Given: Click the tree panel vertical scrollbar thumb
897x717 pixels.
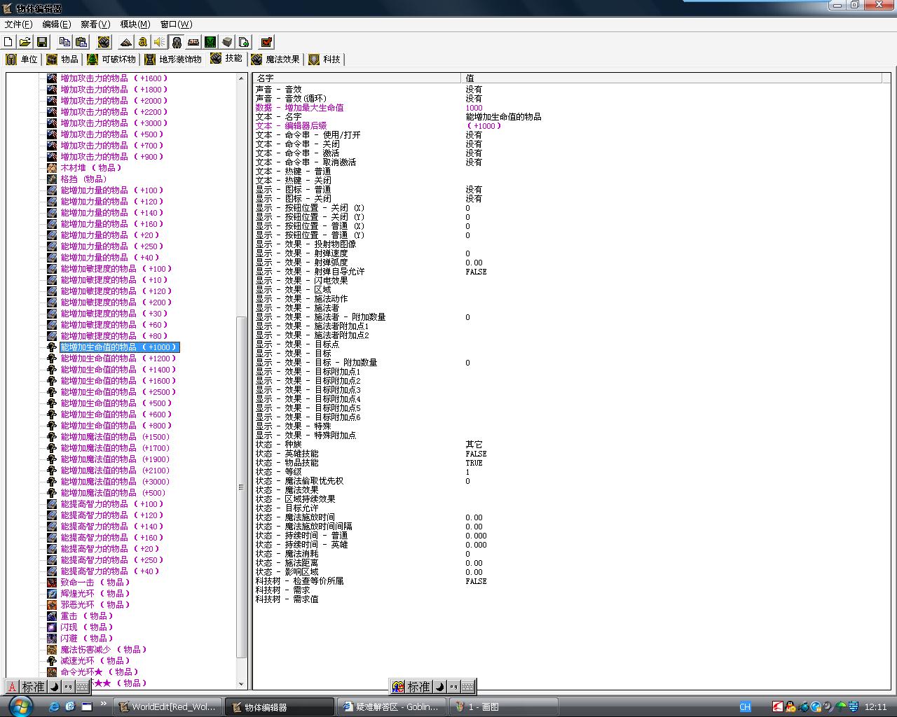Looking at the screenshot, I should (242, 487).
